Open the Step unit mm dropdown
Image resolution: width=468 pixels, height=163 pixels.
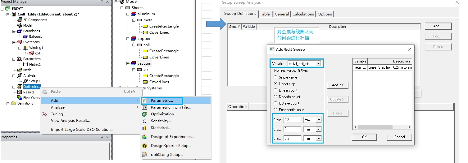[x=319, y=139]
